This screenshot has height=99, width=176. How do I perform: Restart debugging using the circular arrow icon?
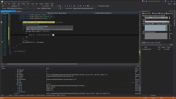60,6
